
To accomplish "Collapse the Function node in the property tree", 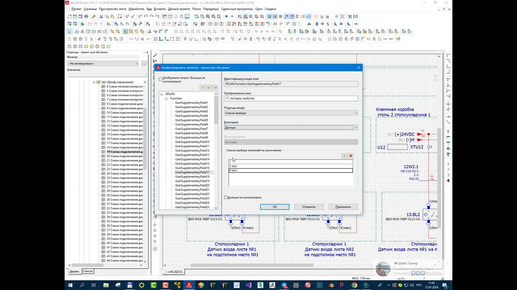I will (x=166, y=98).
